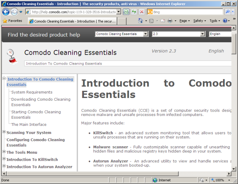The width and height of the screenshot is (238, 184).
Task: Open Configuring Comodo Cleaning Essentials topic
Action: [x=36, y=143]
